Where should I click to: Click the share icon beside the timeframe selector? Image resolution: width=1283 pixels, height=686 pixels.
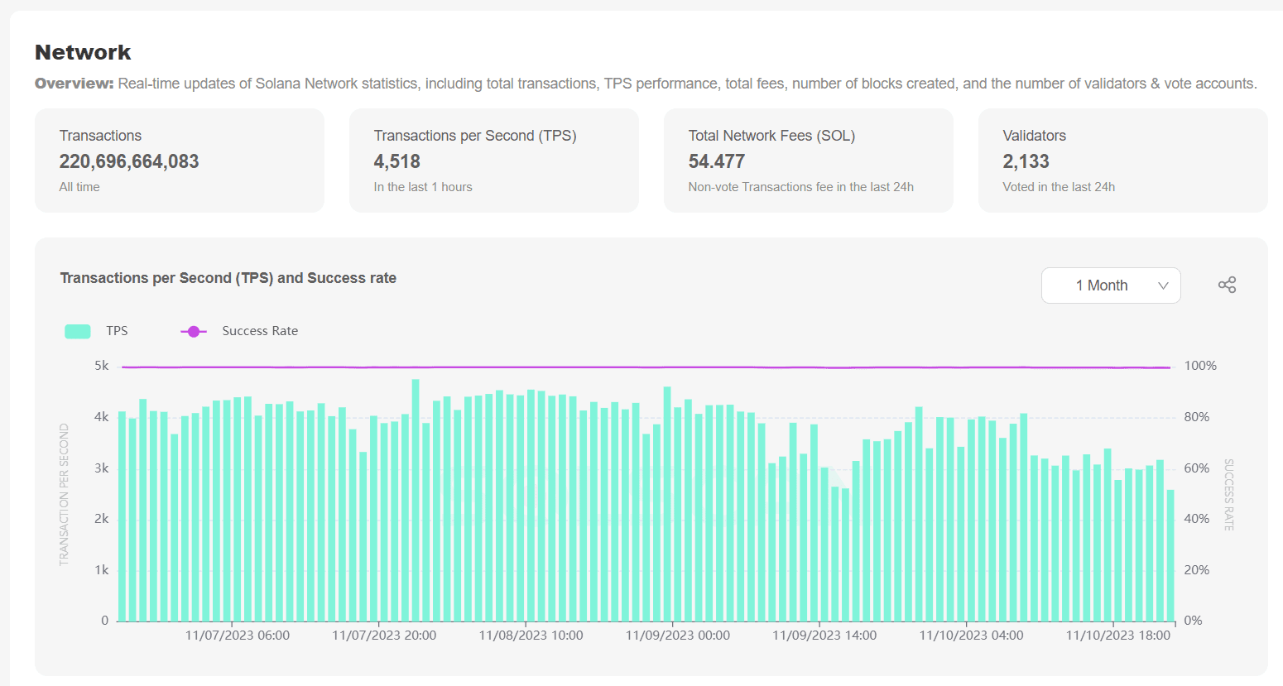1227,284
